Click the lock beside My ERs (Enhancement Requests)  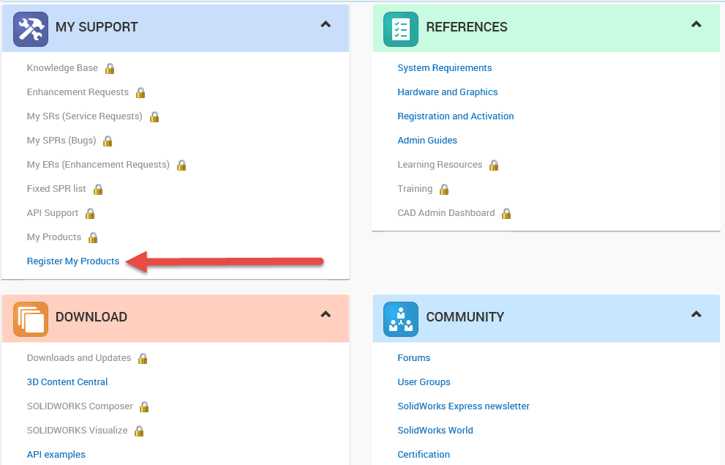181,165
